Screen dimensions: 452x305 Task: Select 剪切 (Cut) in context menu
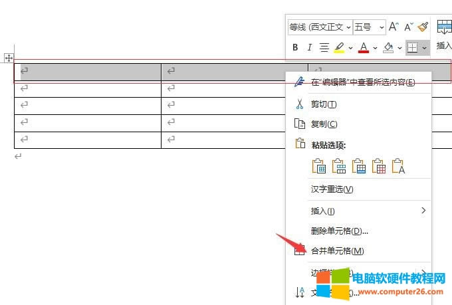[324, 104]
